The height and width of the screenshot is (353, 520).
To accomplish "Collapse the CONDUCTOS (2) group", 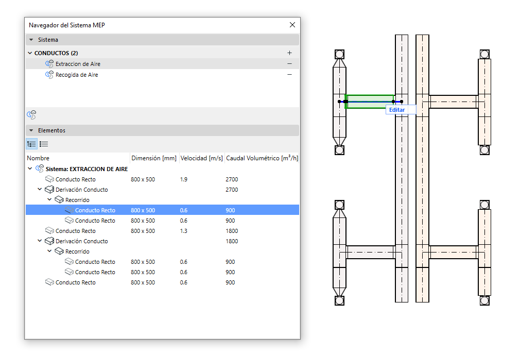I will (29, 53).
